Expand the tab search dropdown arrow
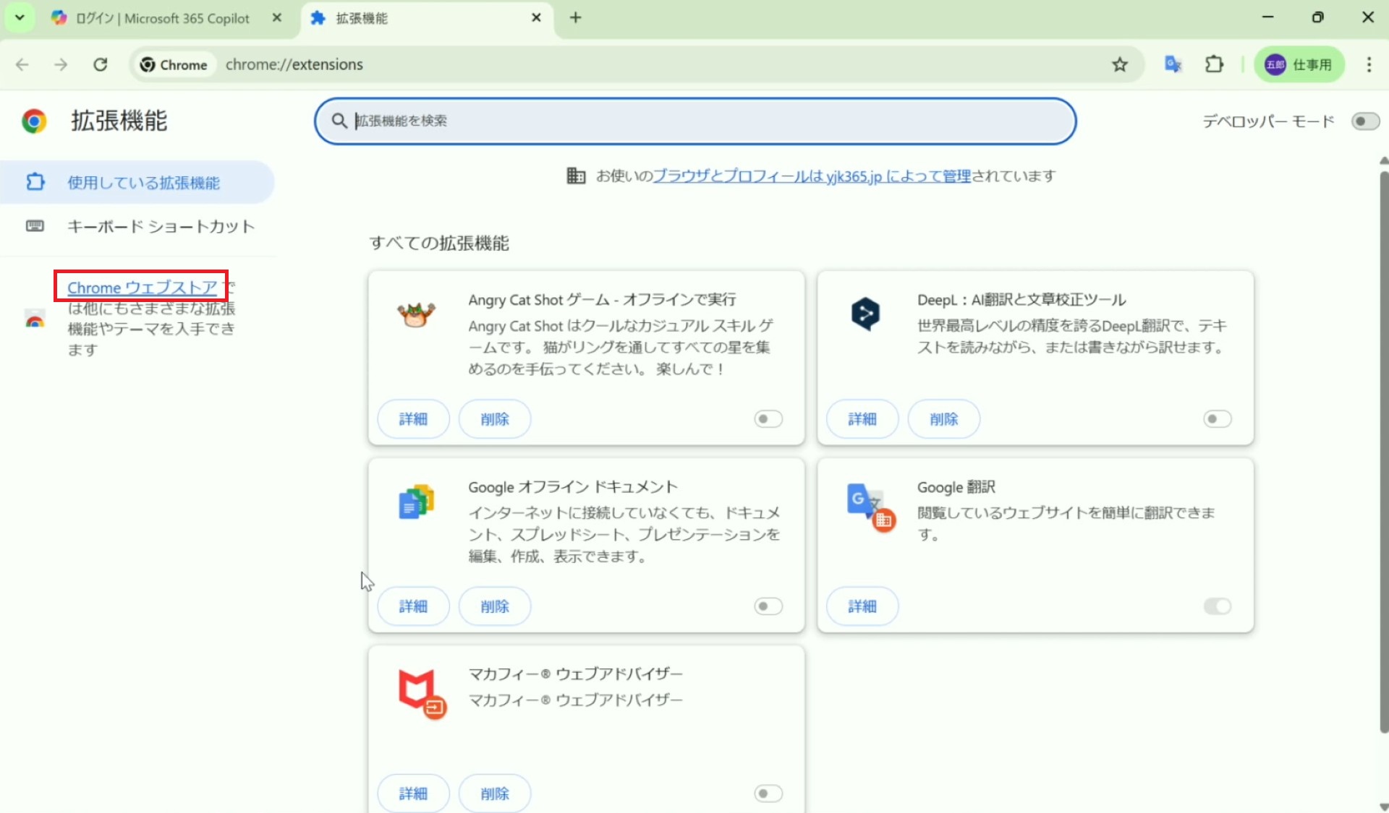This screenshot has width=1389, height=813. tap(20, 17)
